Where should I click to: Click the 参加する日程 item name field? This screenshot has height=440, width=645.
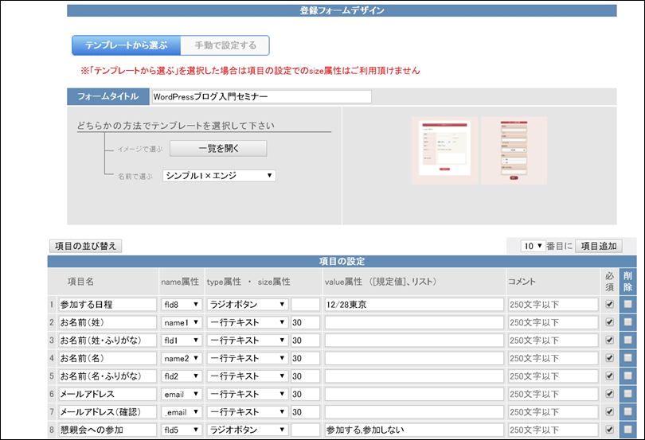point(107,304)
